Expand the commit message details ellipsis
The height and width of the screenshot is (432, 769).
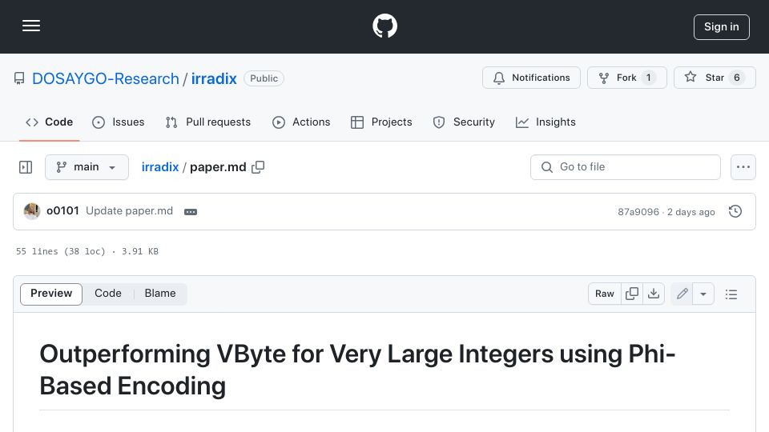point(191,211)
